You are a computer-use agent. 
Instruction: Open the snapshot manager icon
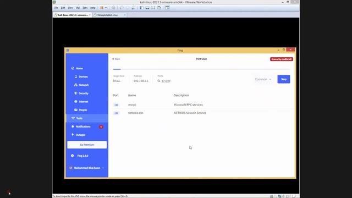coord(133,8)
